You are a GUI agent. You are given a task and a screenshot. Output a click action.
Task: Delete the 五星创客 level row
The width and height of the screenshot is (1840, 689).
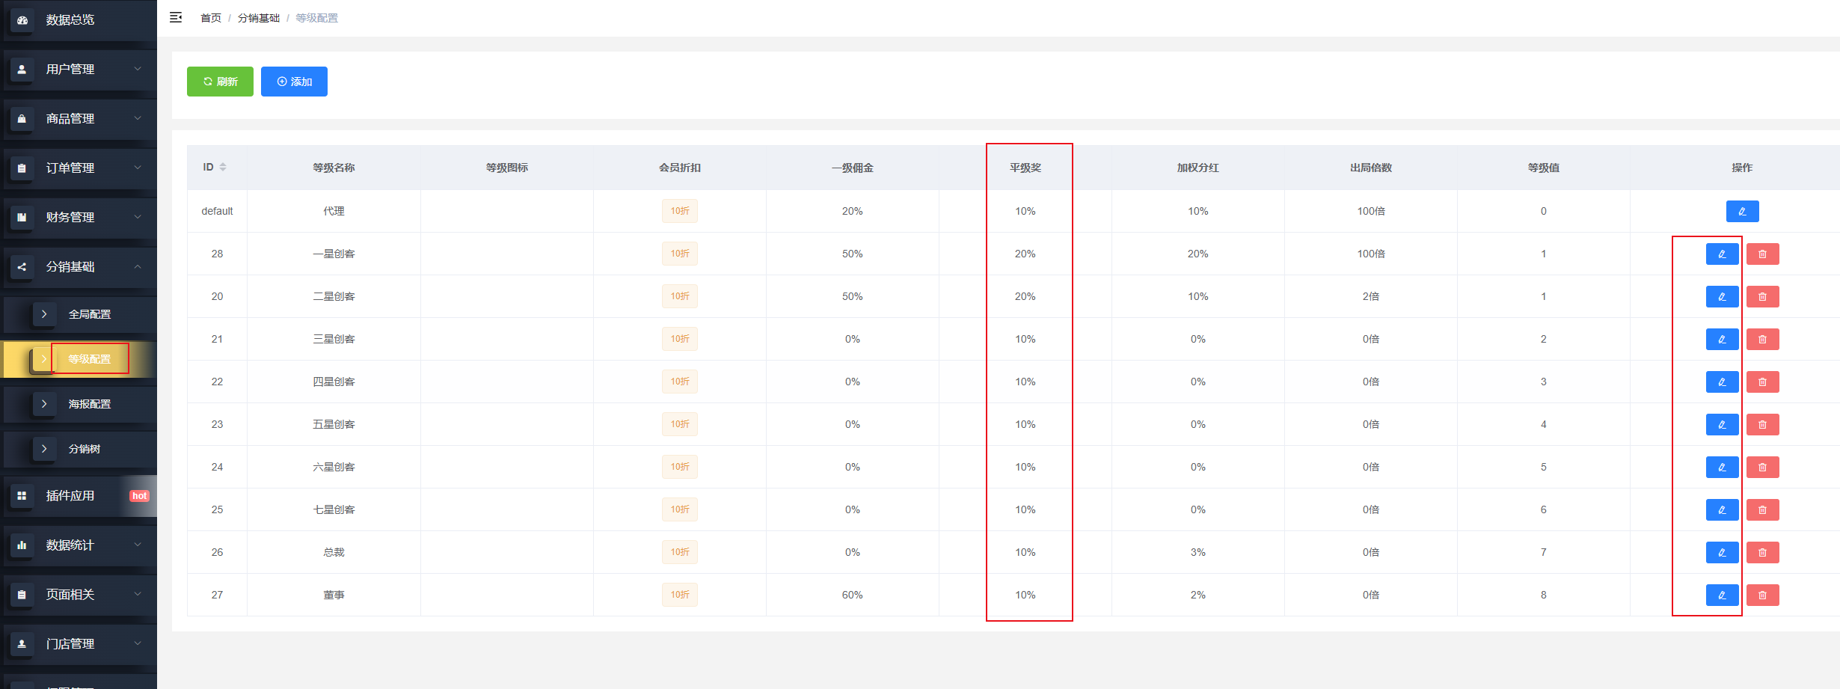(1762, 425)
